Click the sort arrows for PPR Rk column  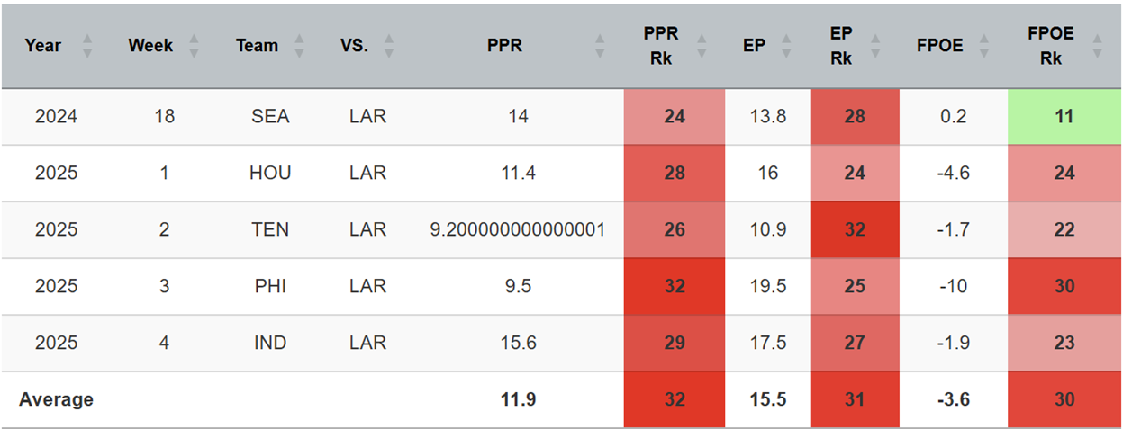click(x=705, y=46)
